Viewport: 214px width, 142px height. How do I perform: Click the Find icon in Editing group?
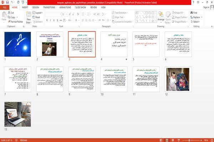click(194, 13)
